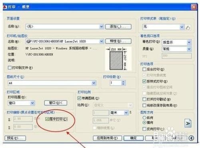Click the 应用到布局 button
200x148 pixels.
(108, 138)
